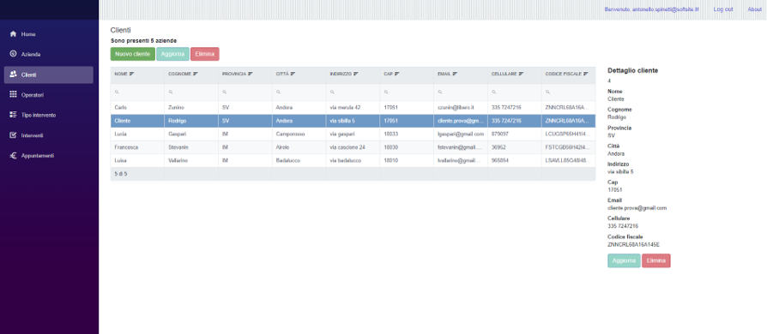Viewport: 767px width, 334px height.
Task: Click the surname Zunino cell
Action: tap(191, 107)
